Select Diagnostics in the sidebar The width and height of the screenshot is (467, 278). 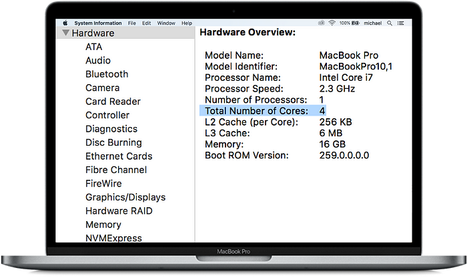pos(111,129)
